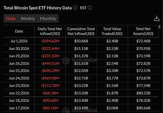This screenshot has width=163, height=113.
Task: Click the -$90.66M inflow value
Action: [50, 100]
